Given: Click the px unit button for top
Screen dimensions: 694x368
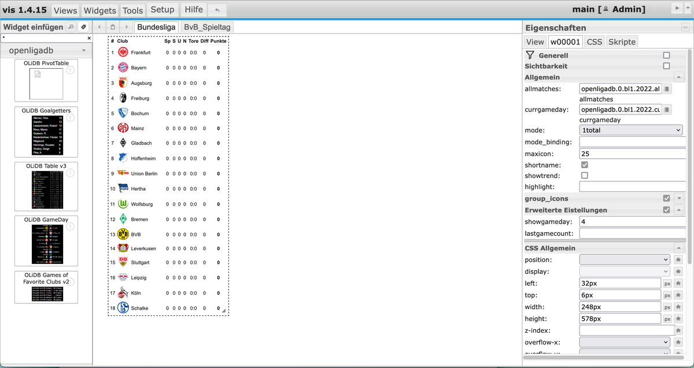Looking at the screenshot, I should point(667,295).
